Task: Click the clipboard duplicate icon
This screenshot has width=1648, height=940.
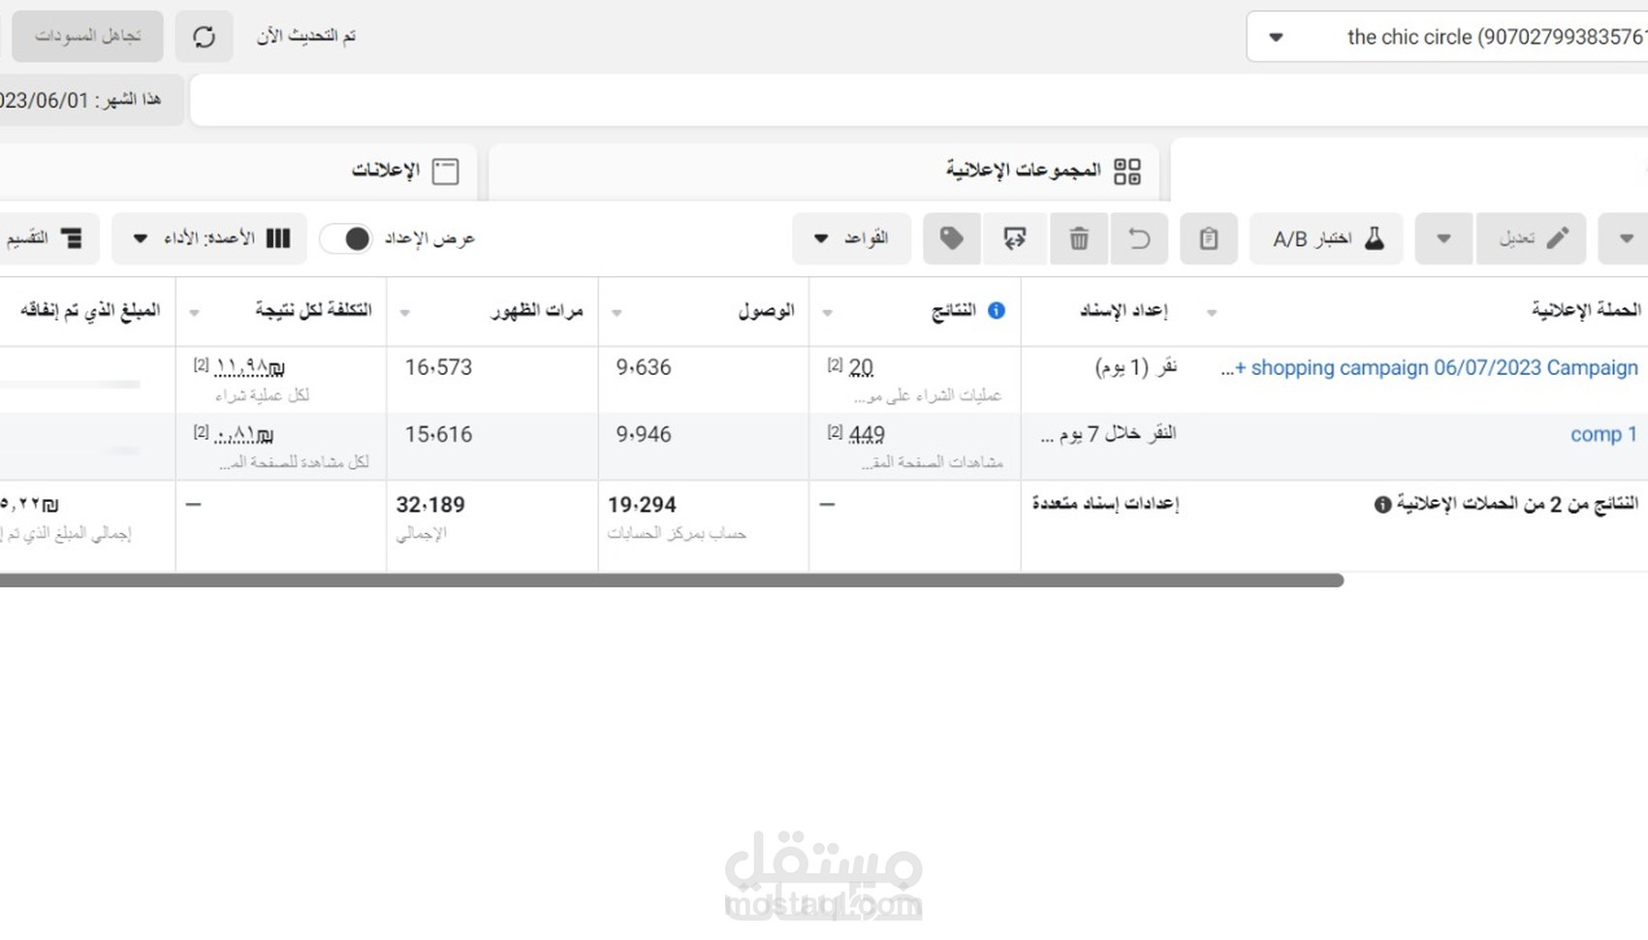Action: pos(1208,238)
